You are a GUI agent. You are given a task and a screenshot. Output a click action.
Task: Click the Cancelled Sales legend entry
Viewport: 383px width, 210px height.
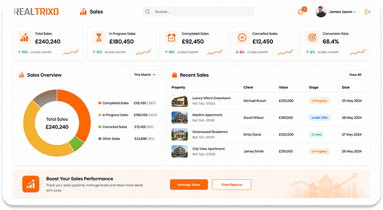click(126, 127)
